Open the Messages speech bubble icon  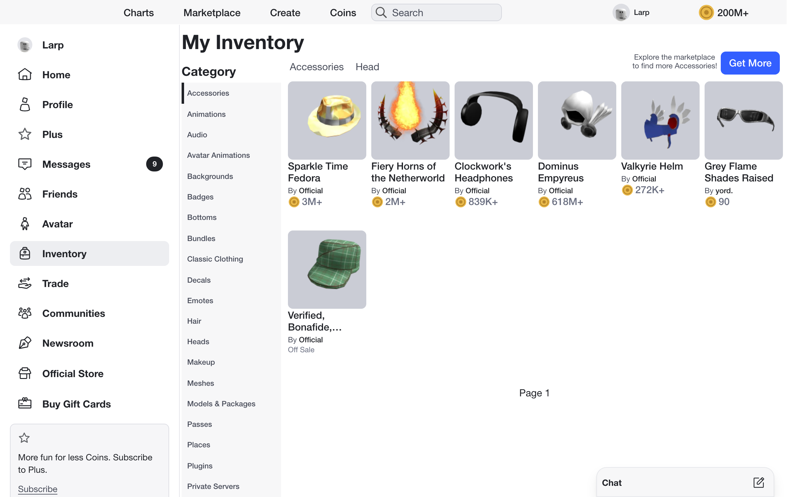[25, 164]
